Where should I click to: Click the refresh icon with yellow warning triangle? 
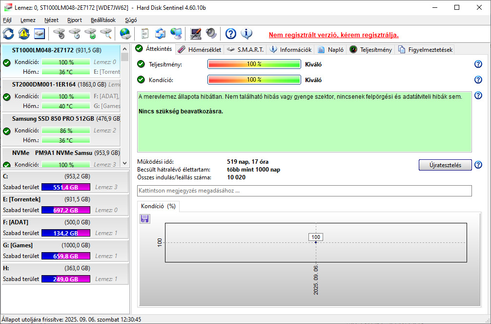(24, 34)
